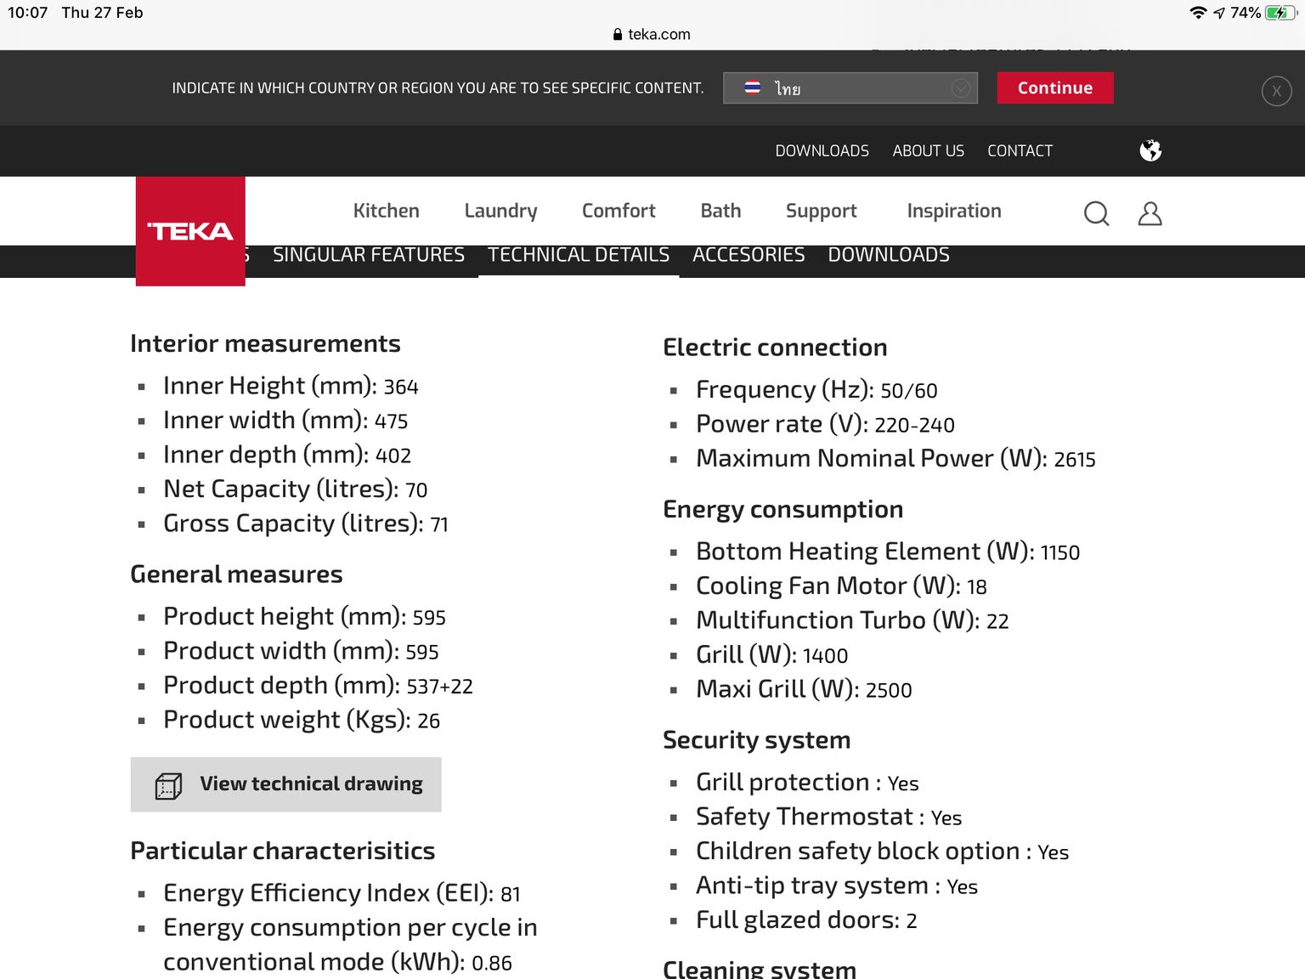Click General measures heading
1305x979 pixels.
tap(236, 574)
